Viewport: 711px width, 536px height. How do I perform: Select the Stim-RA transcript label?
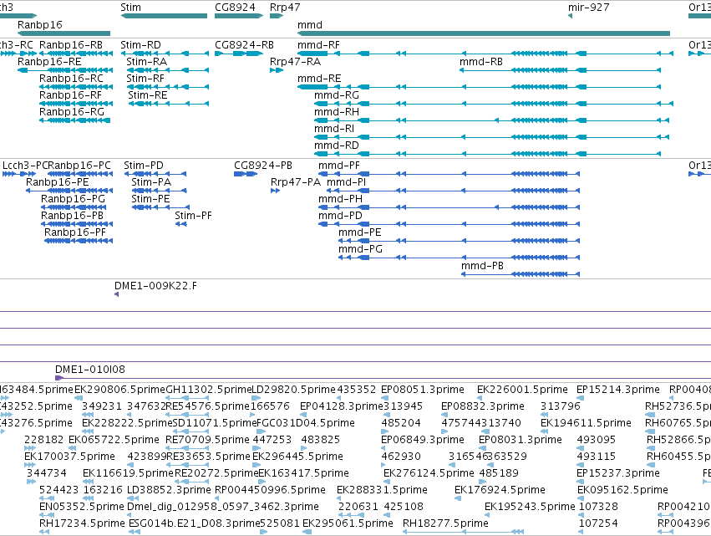tap(146, 62)
